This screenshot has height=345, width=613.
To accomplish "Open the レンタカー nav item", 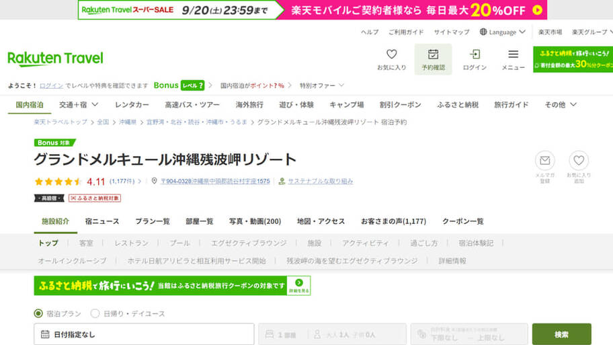I will coord(132,104).
